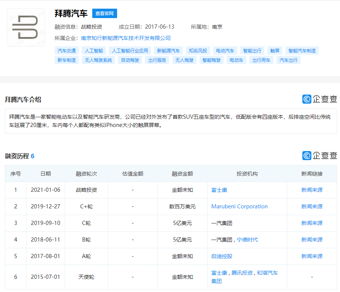
Task: Select the 自动驾驶 tag
Action: coord(130,60)
